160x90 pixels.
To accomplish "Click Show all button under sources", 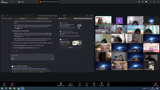I will (x=70, y=47).
